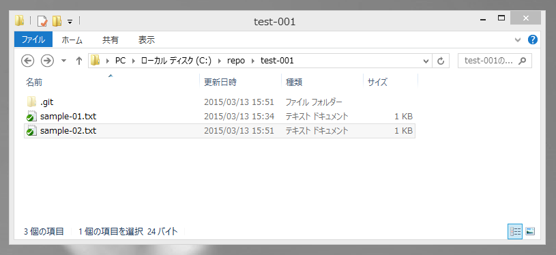Switch to the large icons view layout
556x255 pixels.
point(530,232)
